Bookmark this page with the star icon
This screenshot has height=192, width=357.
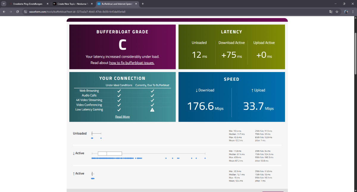(337, 12)
